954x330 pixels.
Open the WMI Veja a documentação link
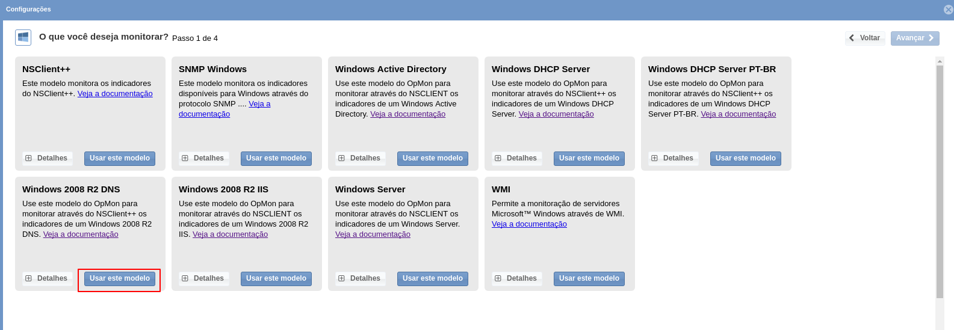[x=529, y=224]
